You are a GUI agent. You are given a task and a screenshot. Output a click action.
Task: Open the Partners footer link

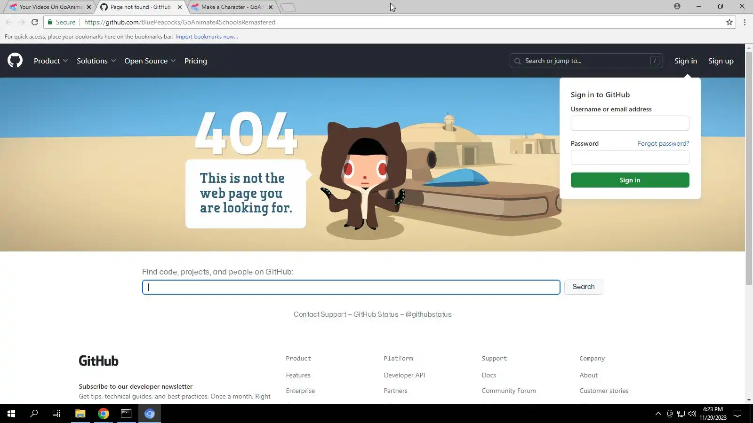tap(395, 391)
